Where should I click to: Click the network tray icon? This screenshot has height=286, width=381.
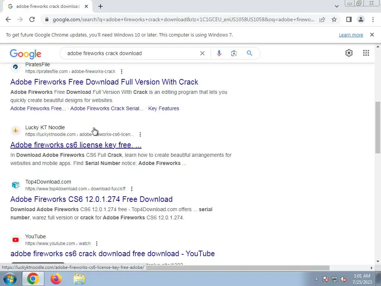tap(334, 279)
